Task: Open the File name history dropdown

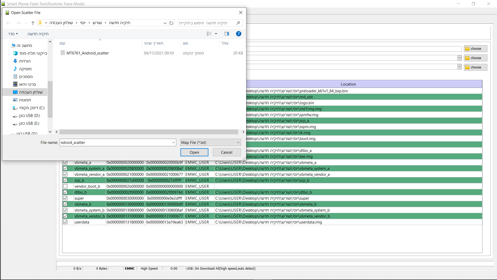Action: pyautogui.click(x=173, y=143)
